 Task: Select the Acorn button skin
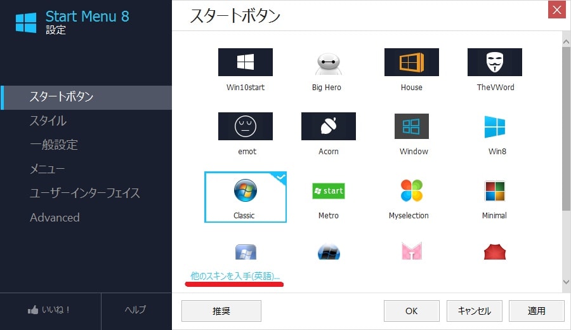pos(329,126)
